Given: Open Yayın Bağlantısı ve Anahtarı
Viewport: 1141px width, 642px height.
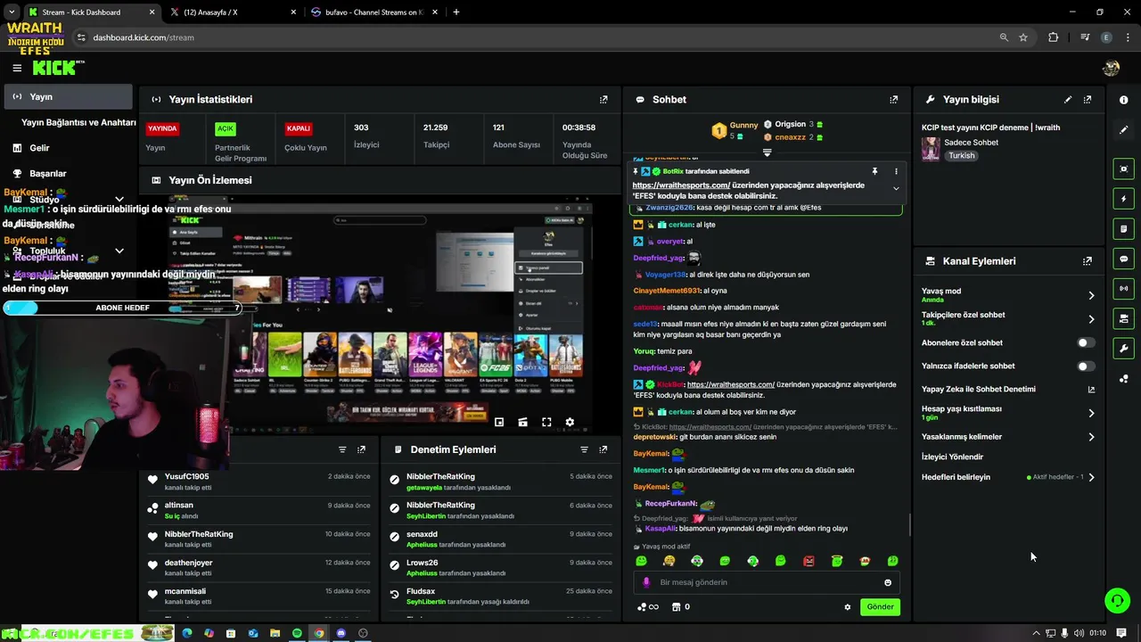Looking at the screenshot, I should [x=78, y=122].
